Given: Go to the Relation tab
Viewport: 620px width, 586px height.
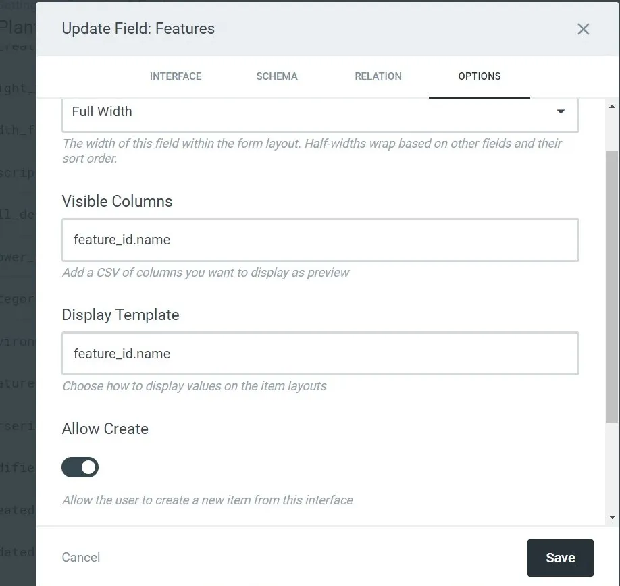Looking at the screenshot, I should (378, 76).
